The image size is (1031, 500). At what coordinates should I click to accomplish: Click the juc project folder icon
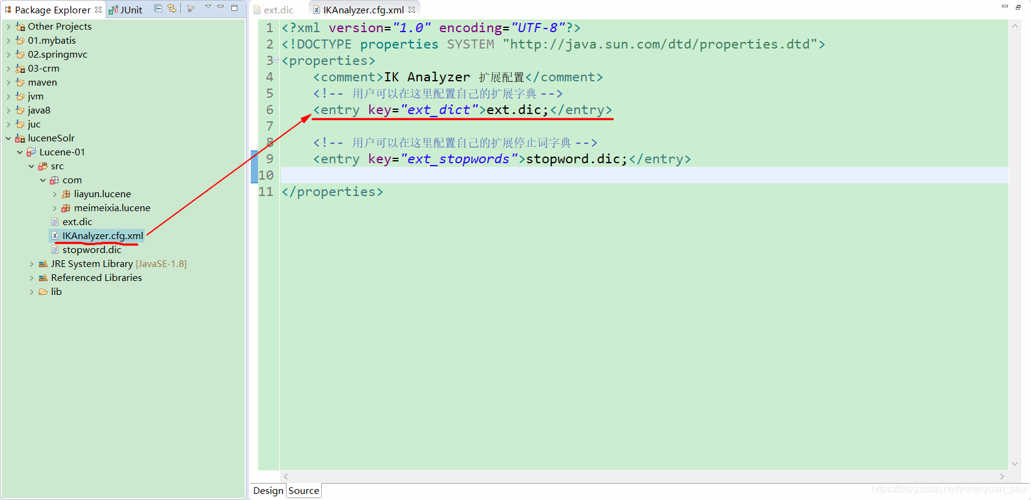pyautogui.click(x=20, y=124)
